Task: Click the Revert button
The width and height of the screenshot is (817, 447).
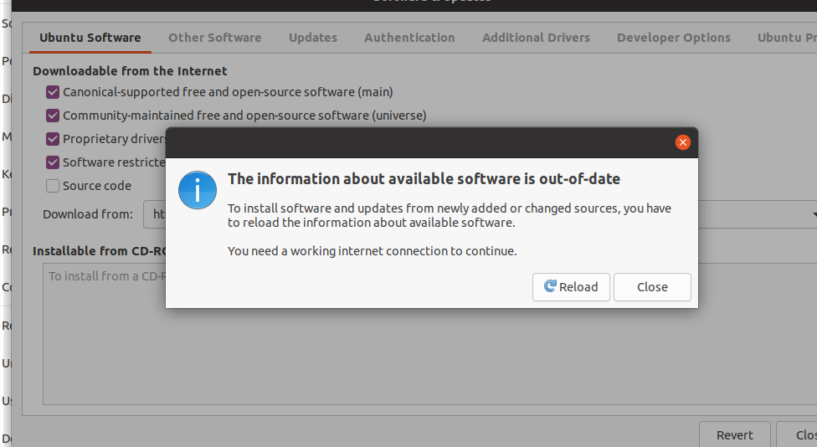Action: click(735, 435)
